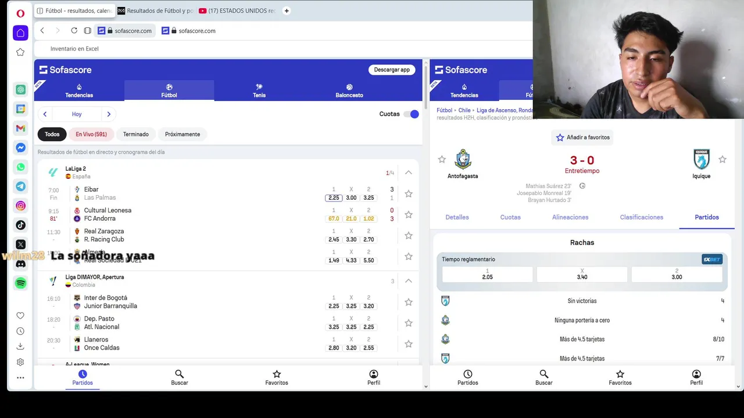This screenshot has height=418, width=744.
Task: Show Terminado matches filter
Action: (x=136, y=134)
